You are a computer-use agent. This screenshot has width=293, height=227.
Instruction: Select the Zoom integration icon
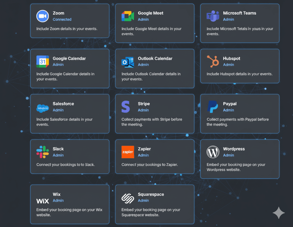point(42,16)
